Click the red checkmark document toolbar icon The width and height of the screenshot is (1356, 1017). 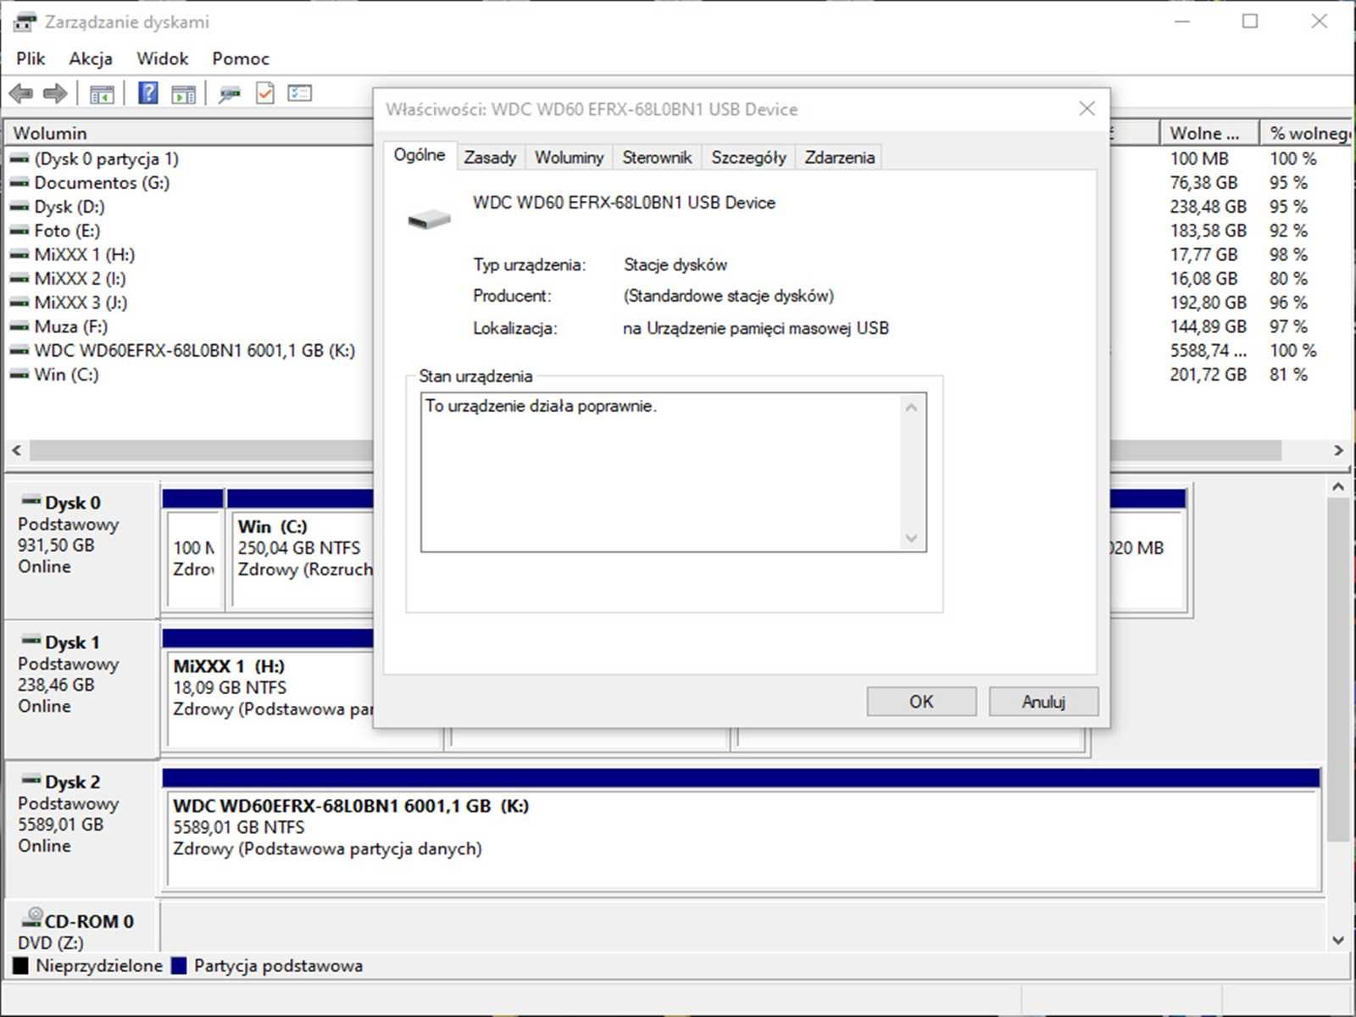(x=265, y=93)
